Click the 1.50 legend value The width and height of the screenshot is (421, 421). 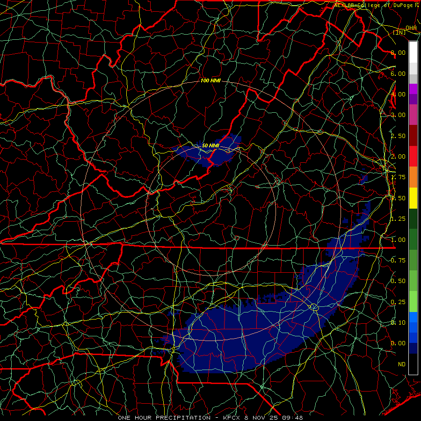tap(398, 198)
